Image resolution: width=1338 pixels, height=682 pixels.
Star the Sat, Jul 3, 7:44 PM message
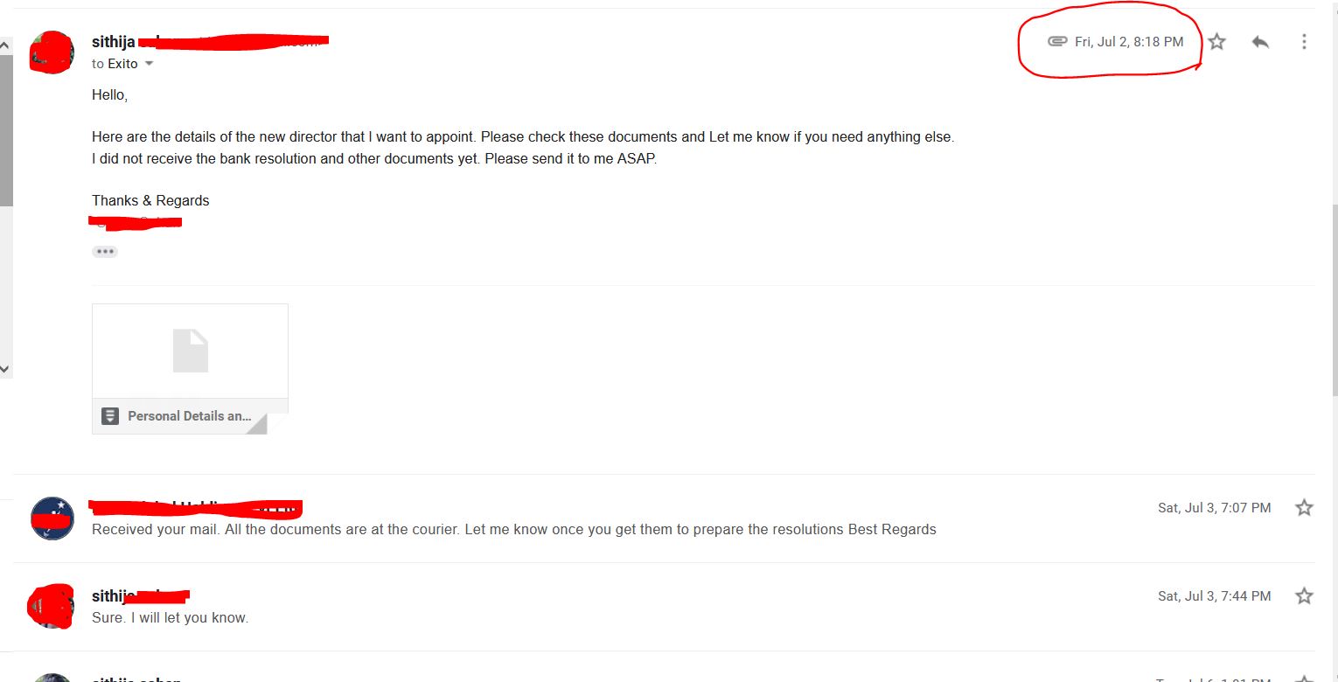tap(1304, 595)
